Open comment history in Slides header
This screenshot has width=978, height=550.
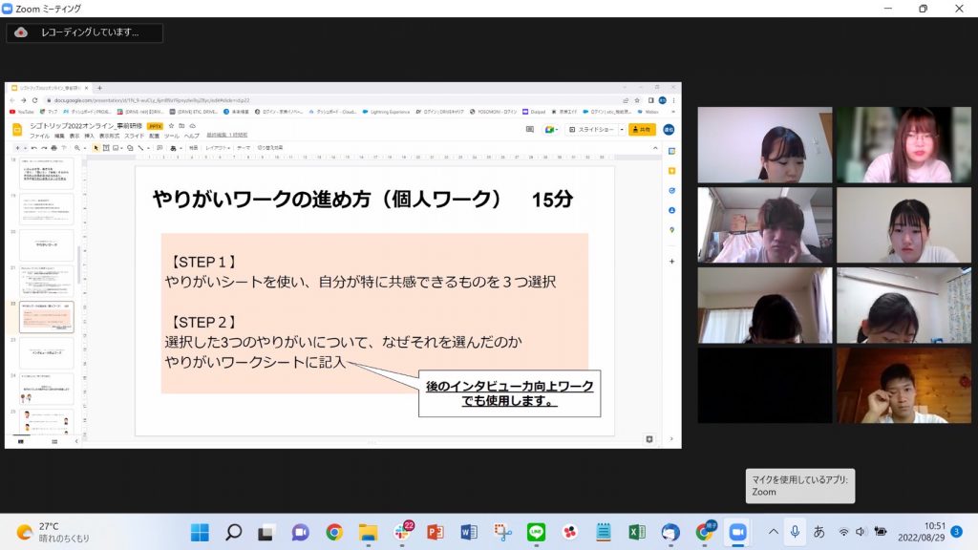529,130
